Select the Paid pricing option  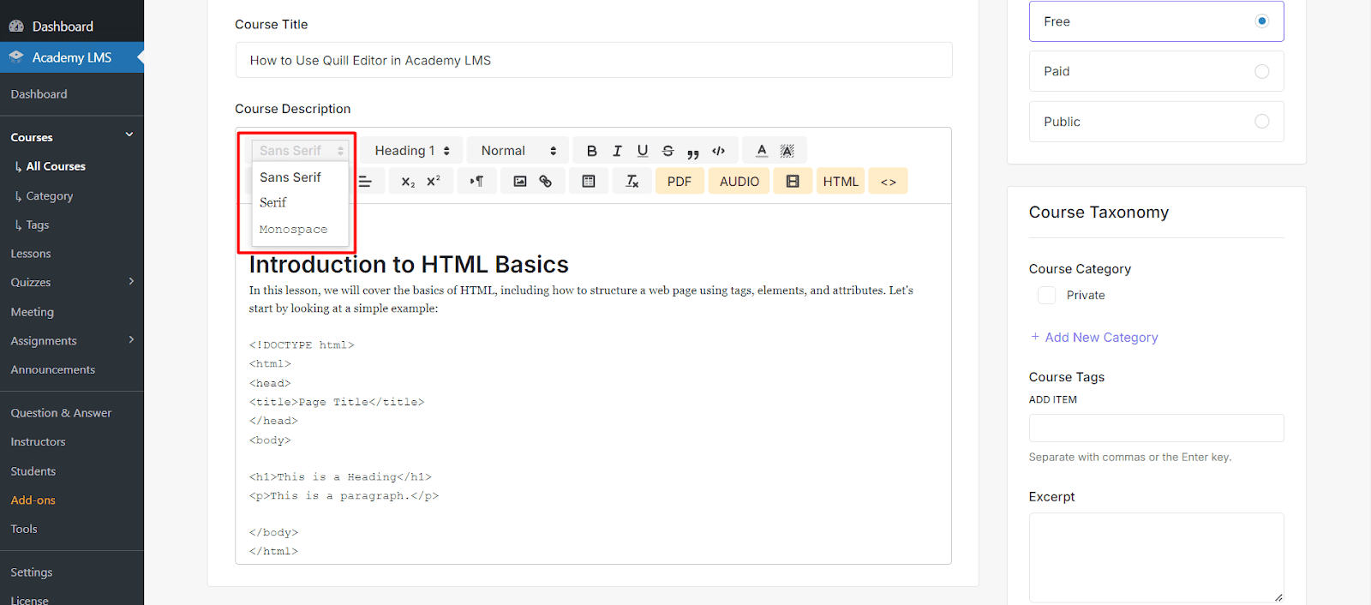(x=1156, y=71)
